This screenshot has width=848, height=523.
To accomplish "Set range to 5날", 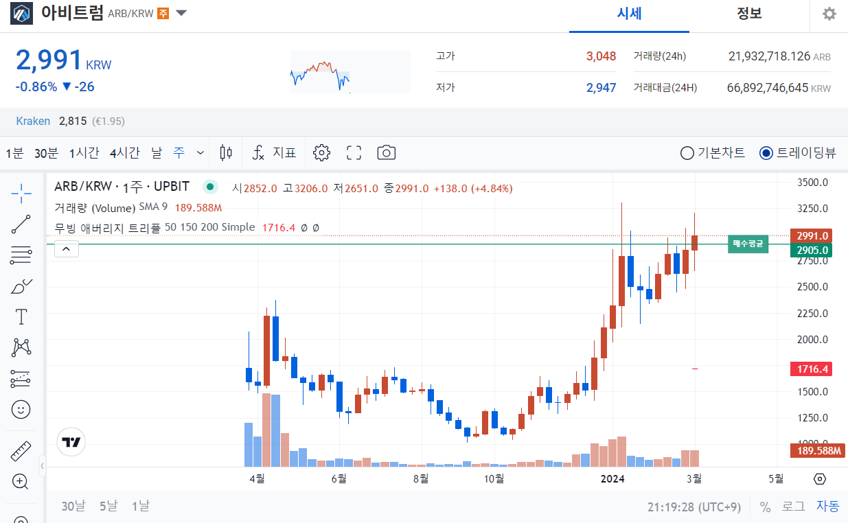I will click(108, 507).
